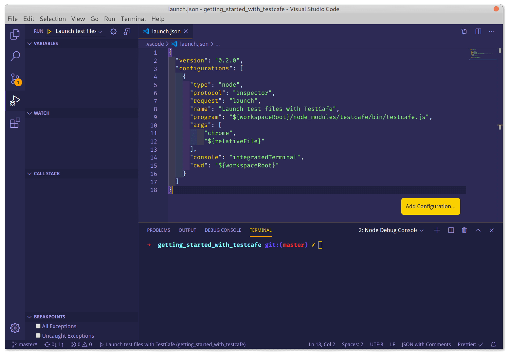Image resolution: width=509 pixels, height=355 pixels.
Task: Open the Debug Console icon in the RUN header
Action: 127,31
